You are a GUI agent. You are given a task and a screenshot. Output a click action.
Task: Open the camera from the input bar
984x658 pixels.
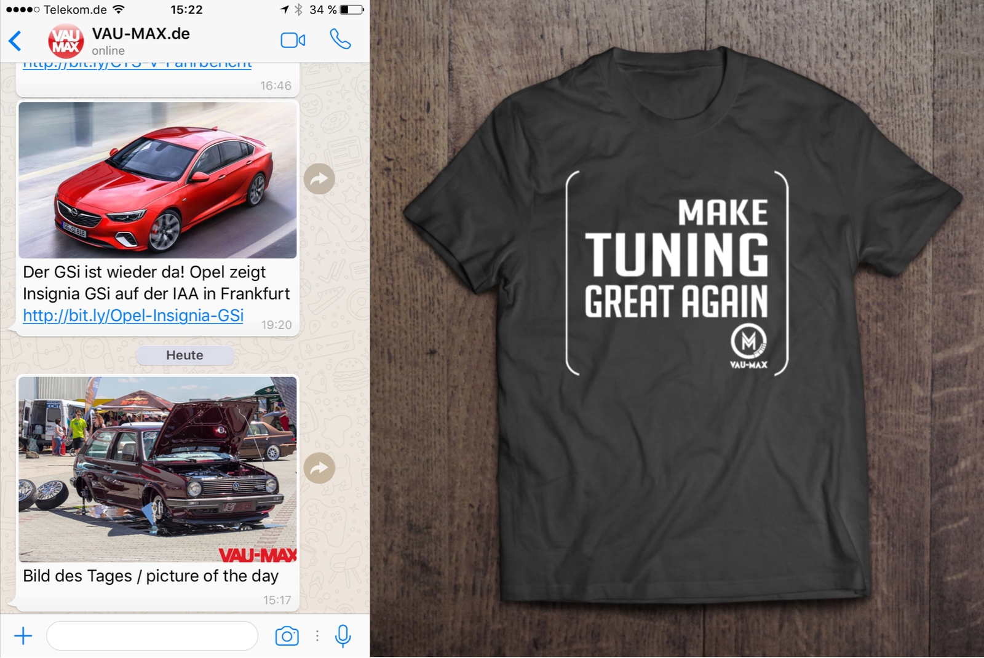tap(287, 636)
